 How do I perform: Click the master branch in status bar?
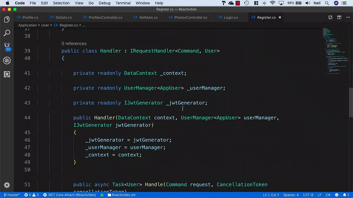(12, 195)
